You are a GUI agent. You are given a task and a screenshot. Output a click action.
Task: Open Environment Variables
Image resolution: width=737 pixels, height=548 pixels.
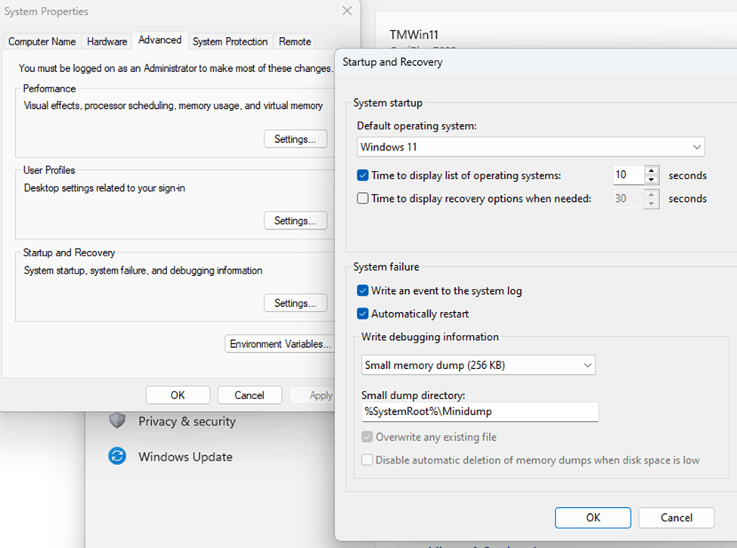[280, 343]
